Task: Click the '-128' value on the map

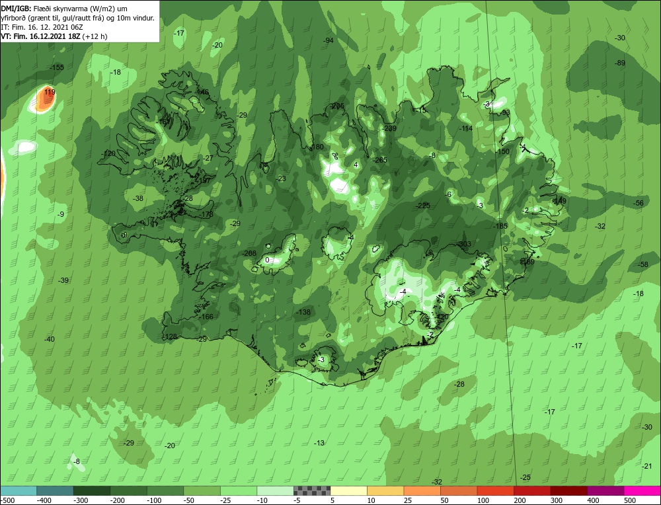Action: 170,337
